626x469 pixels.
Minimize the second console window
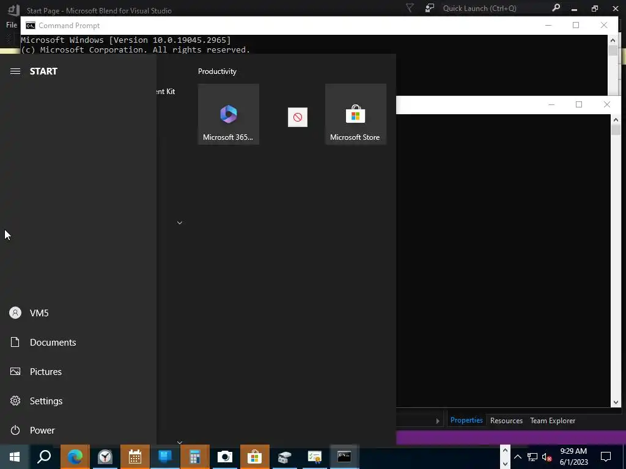[551, 104]
